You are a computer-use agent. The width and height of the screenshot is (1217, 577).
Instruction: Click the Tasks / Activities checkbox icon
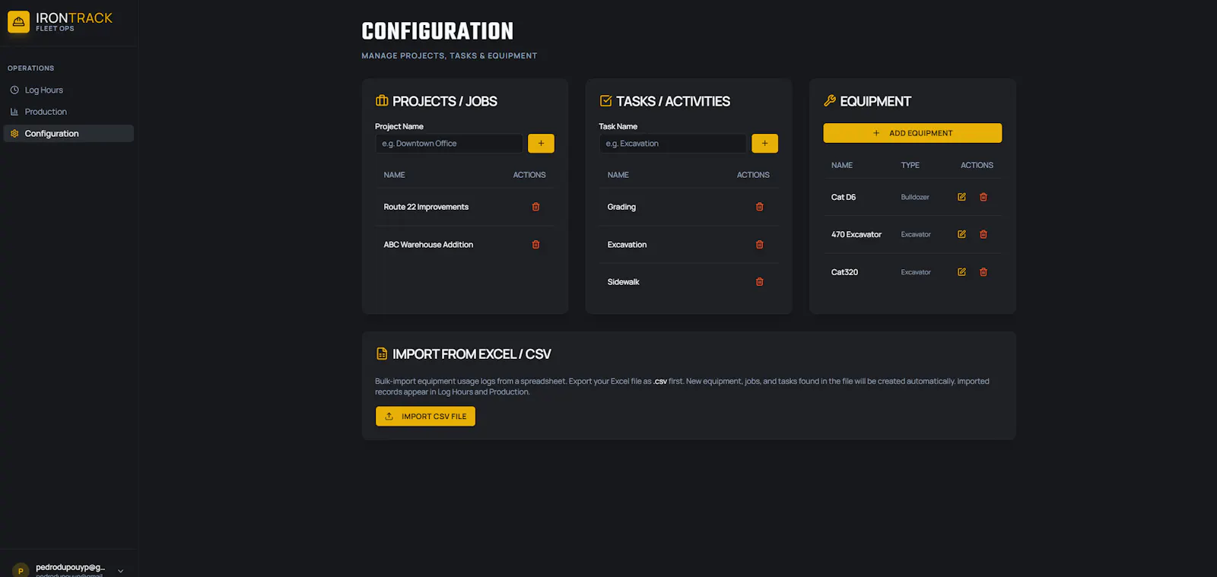(605, 100)
